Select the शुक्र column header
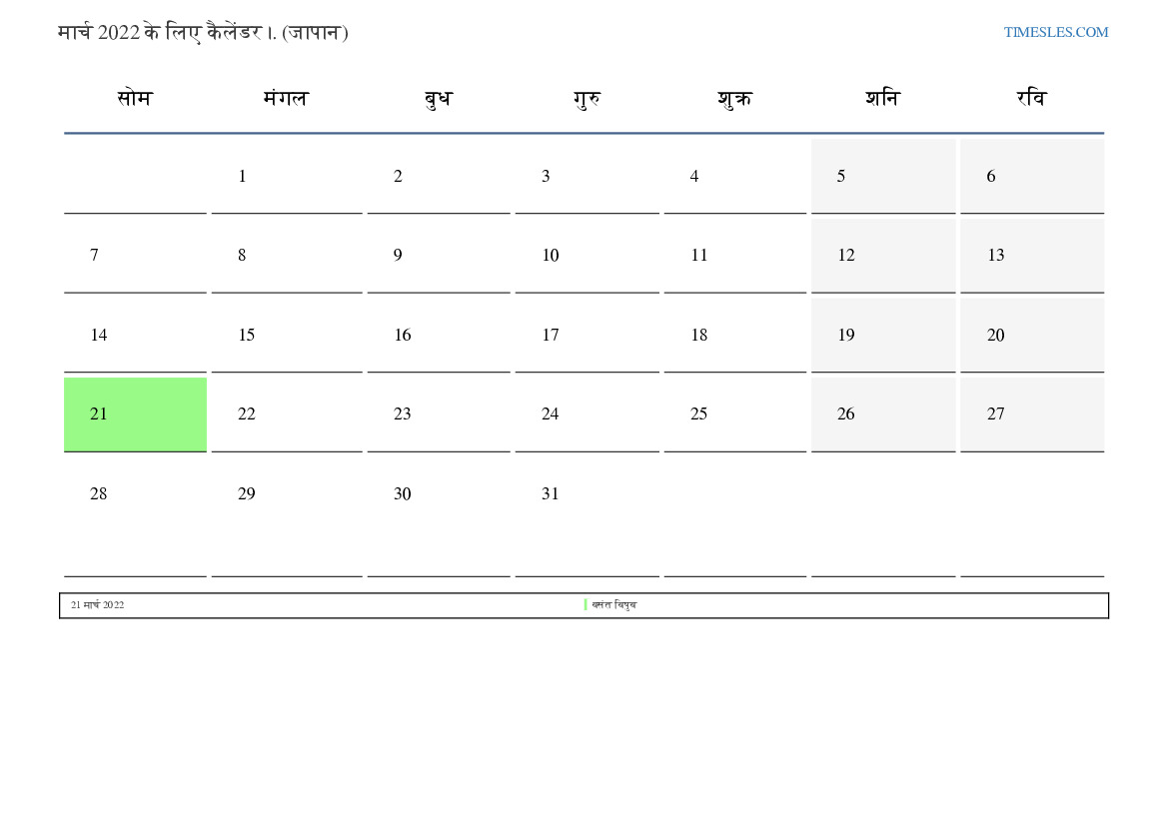 click(x=734, y=99)
